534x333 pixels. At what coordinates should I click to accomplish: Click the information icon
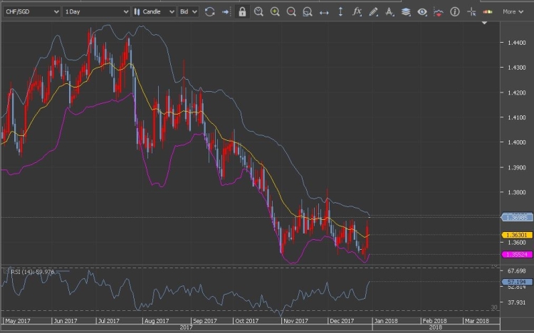coord(454,11)
